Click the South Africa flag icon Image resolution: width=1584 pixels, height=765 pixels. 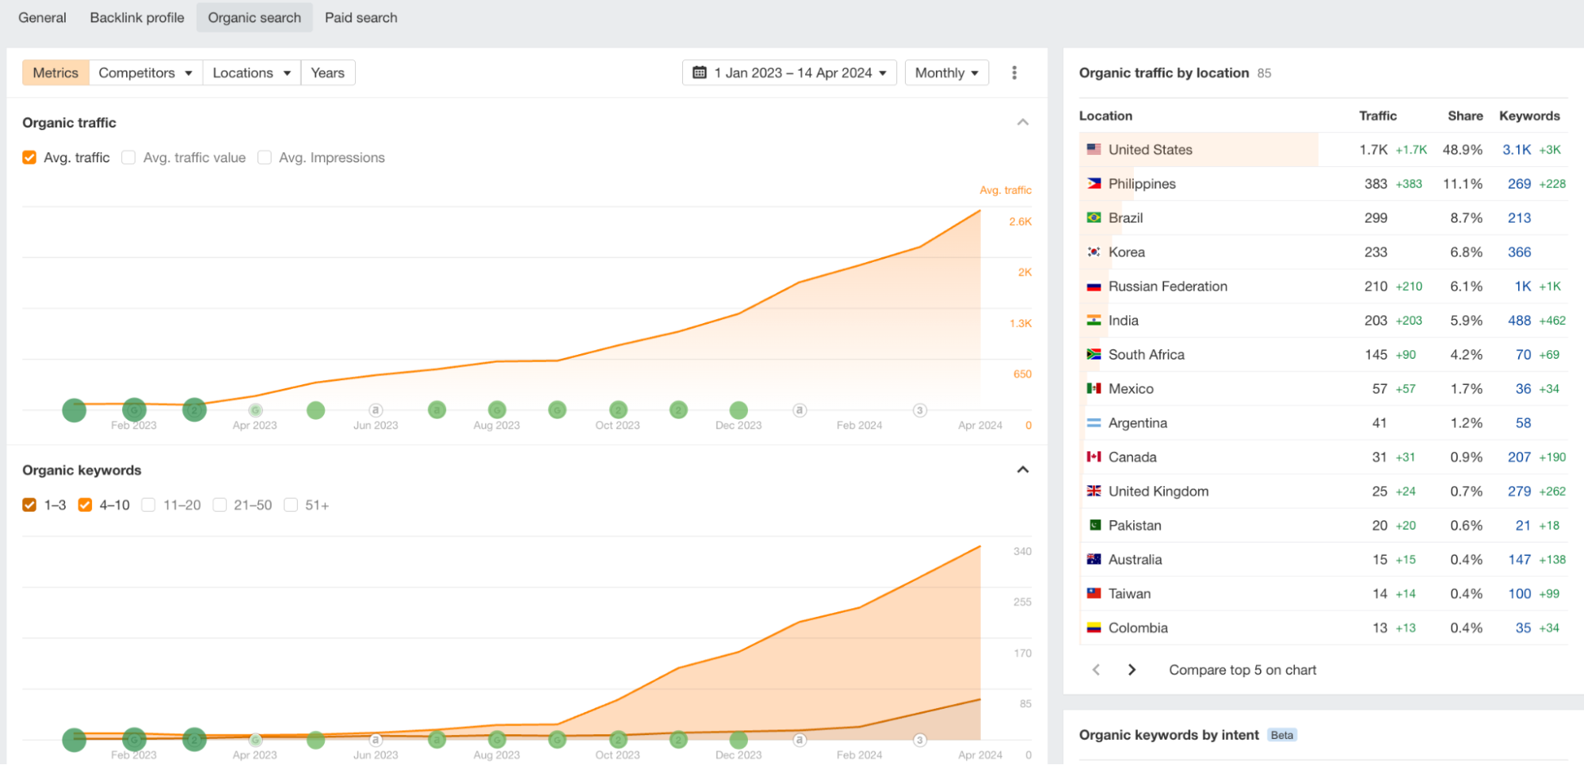1094,354
